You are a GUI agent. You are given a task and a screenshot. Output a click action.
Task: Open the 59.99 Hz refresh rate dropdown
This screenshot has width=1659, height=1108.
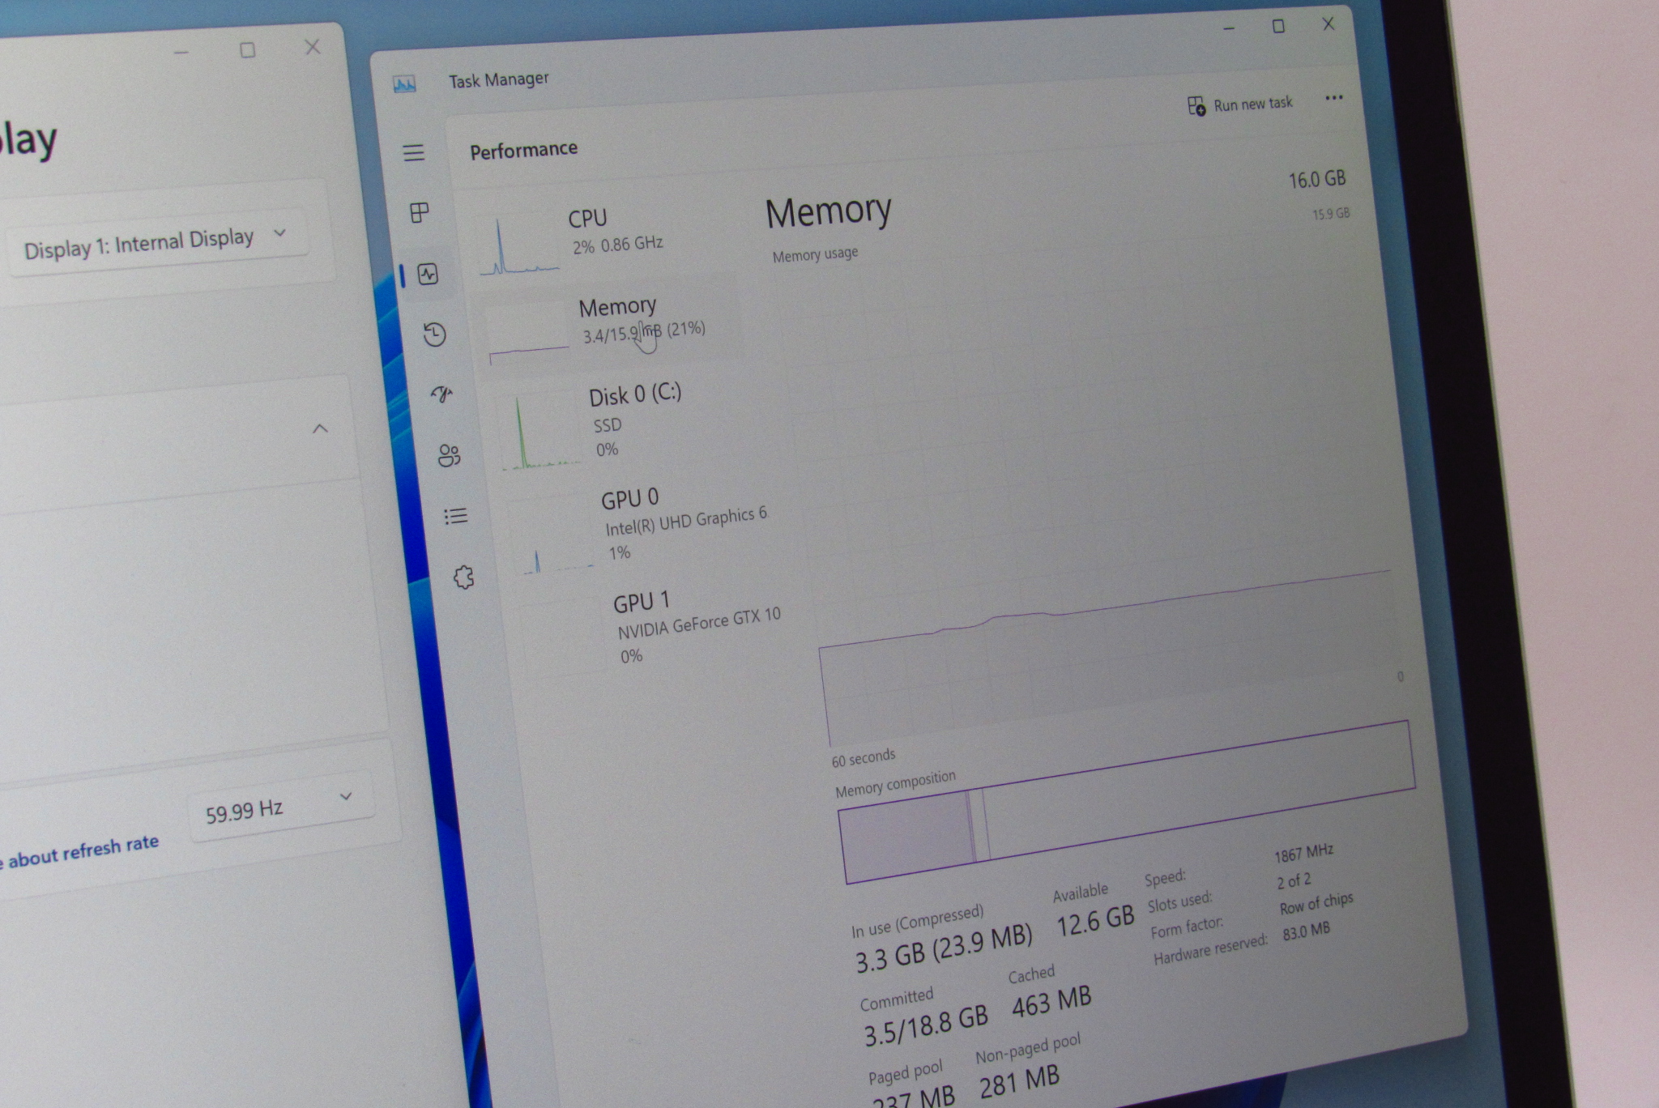pos(279,806)
